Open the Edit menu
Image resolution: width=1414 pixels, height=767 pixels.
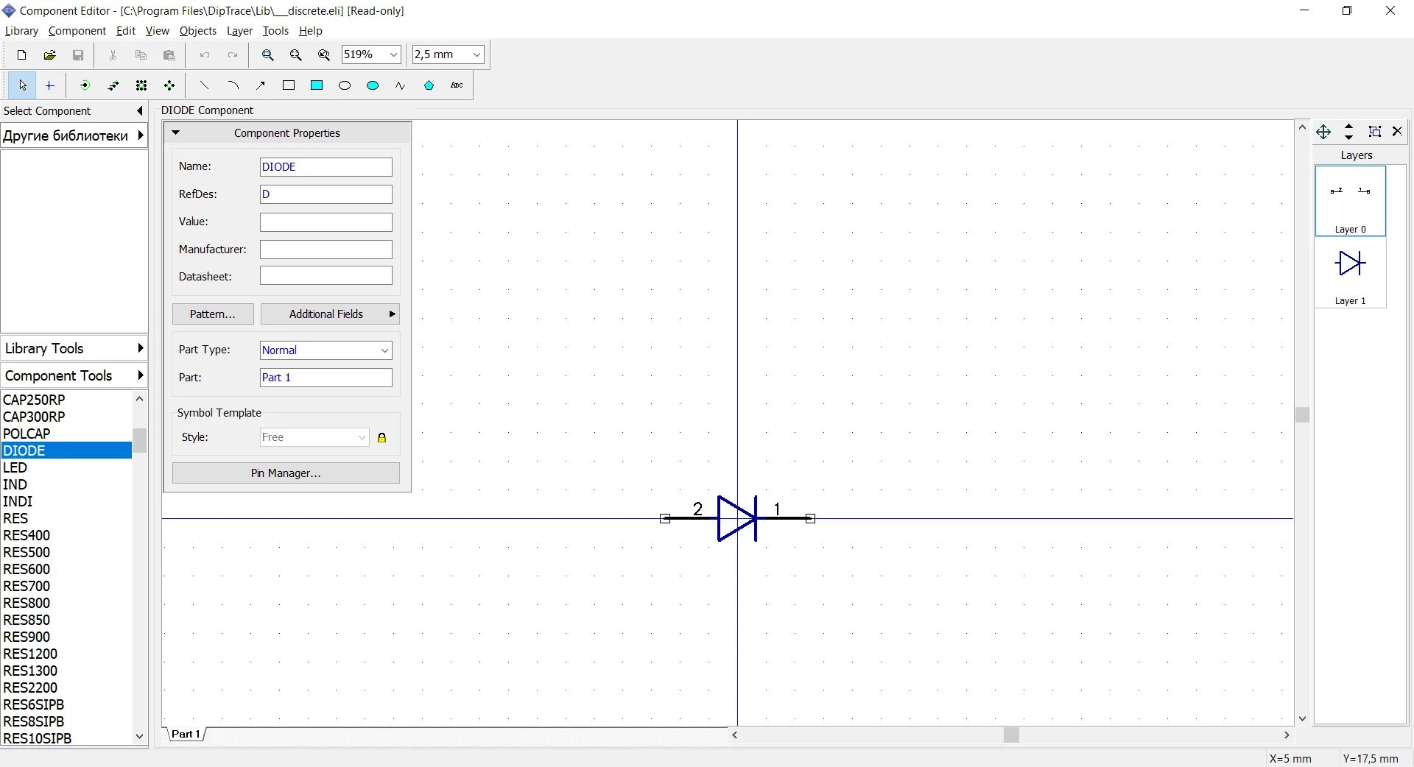[x=126, y=31]
